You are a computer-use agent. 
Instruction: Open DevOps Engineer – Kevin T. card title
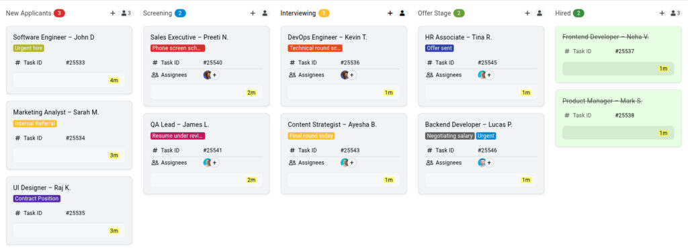327,37
